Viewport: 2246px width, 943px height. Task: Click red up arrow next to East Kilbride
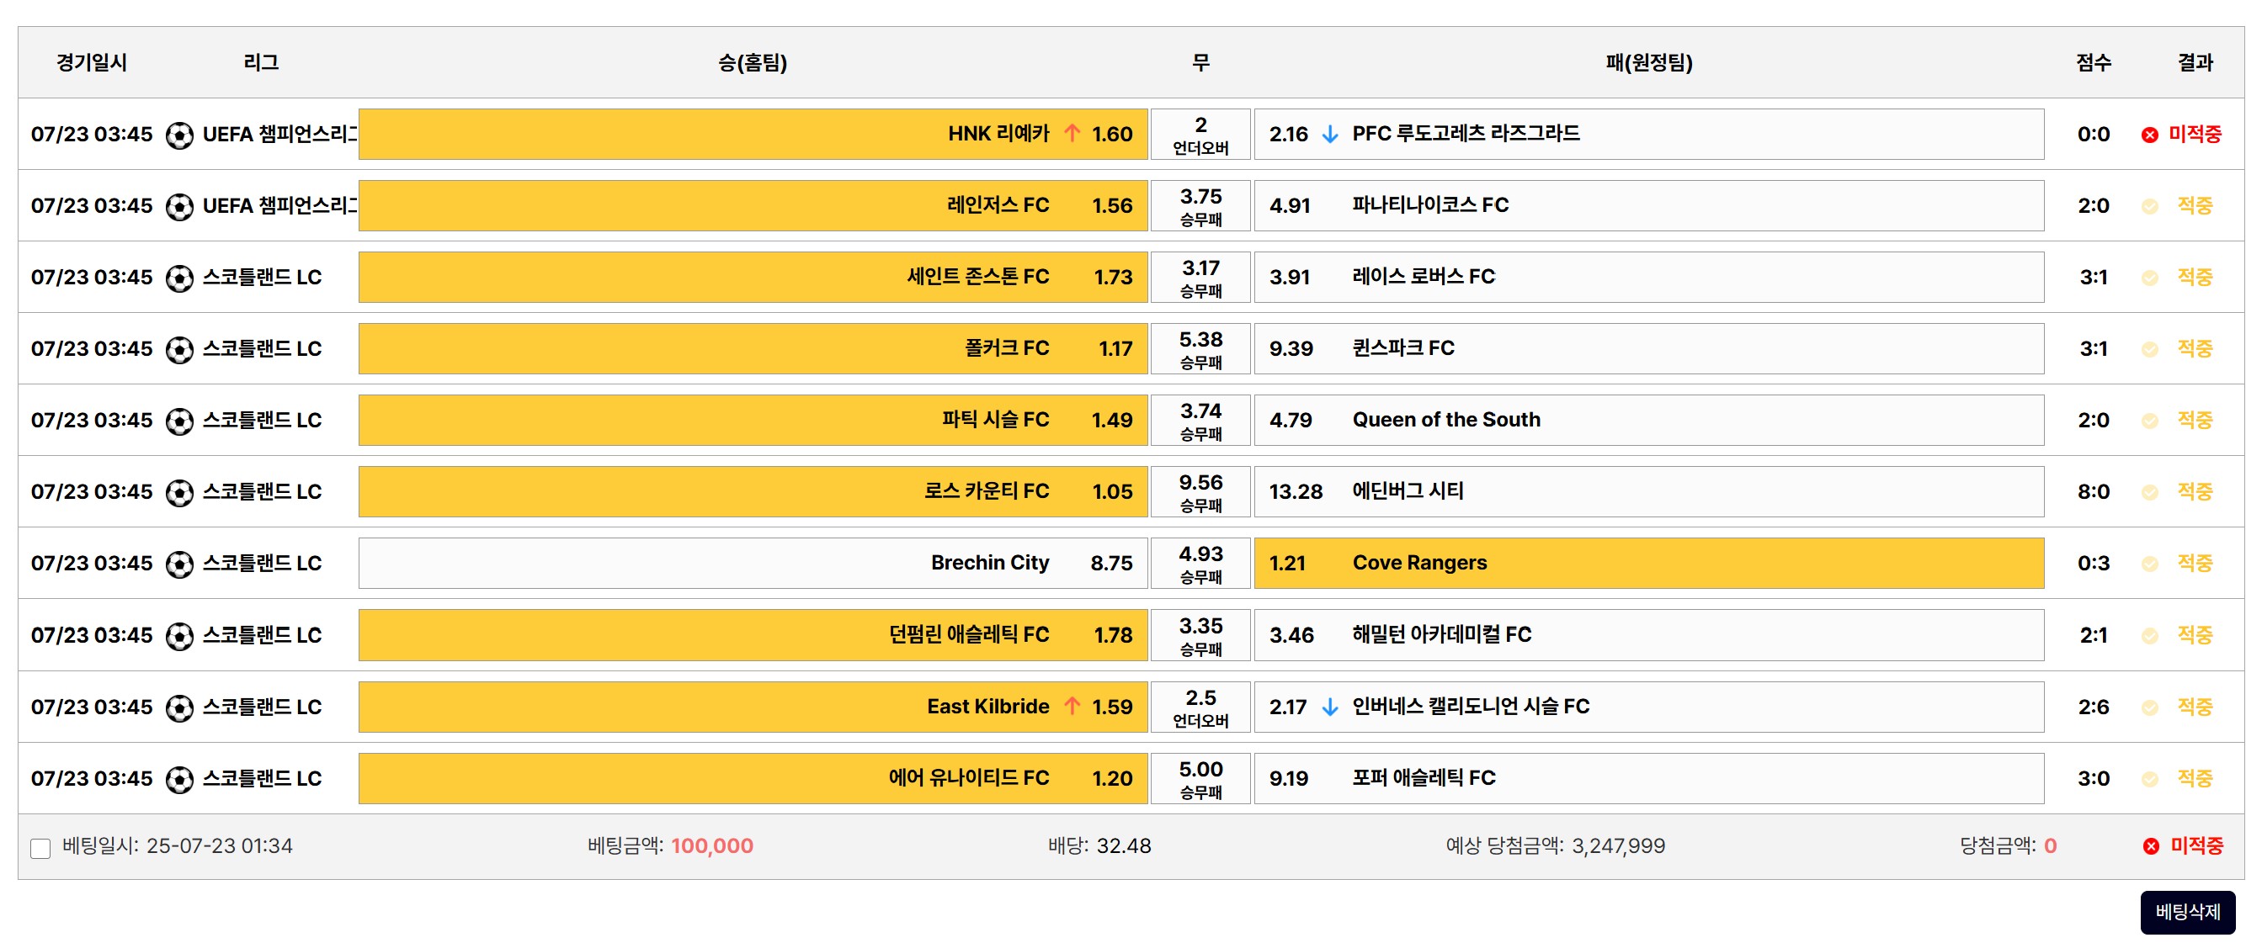[1072, 706]
